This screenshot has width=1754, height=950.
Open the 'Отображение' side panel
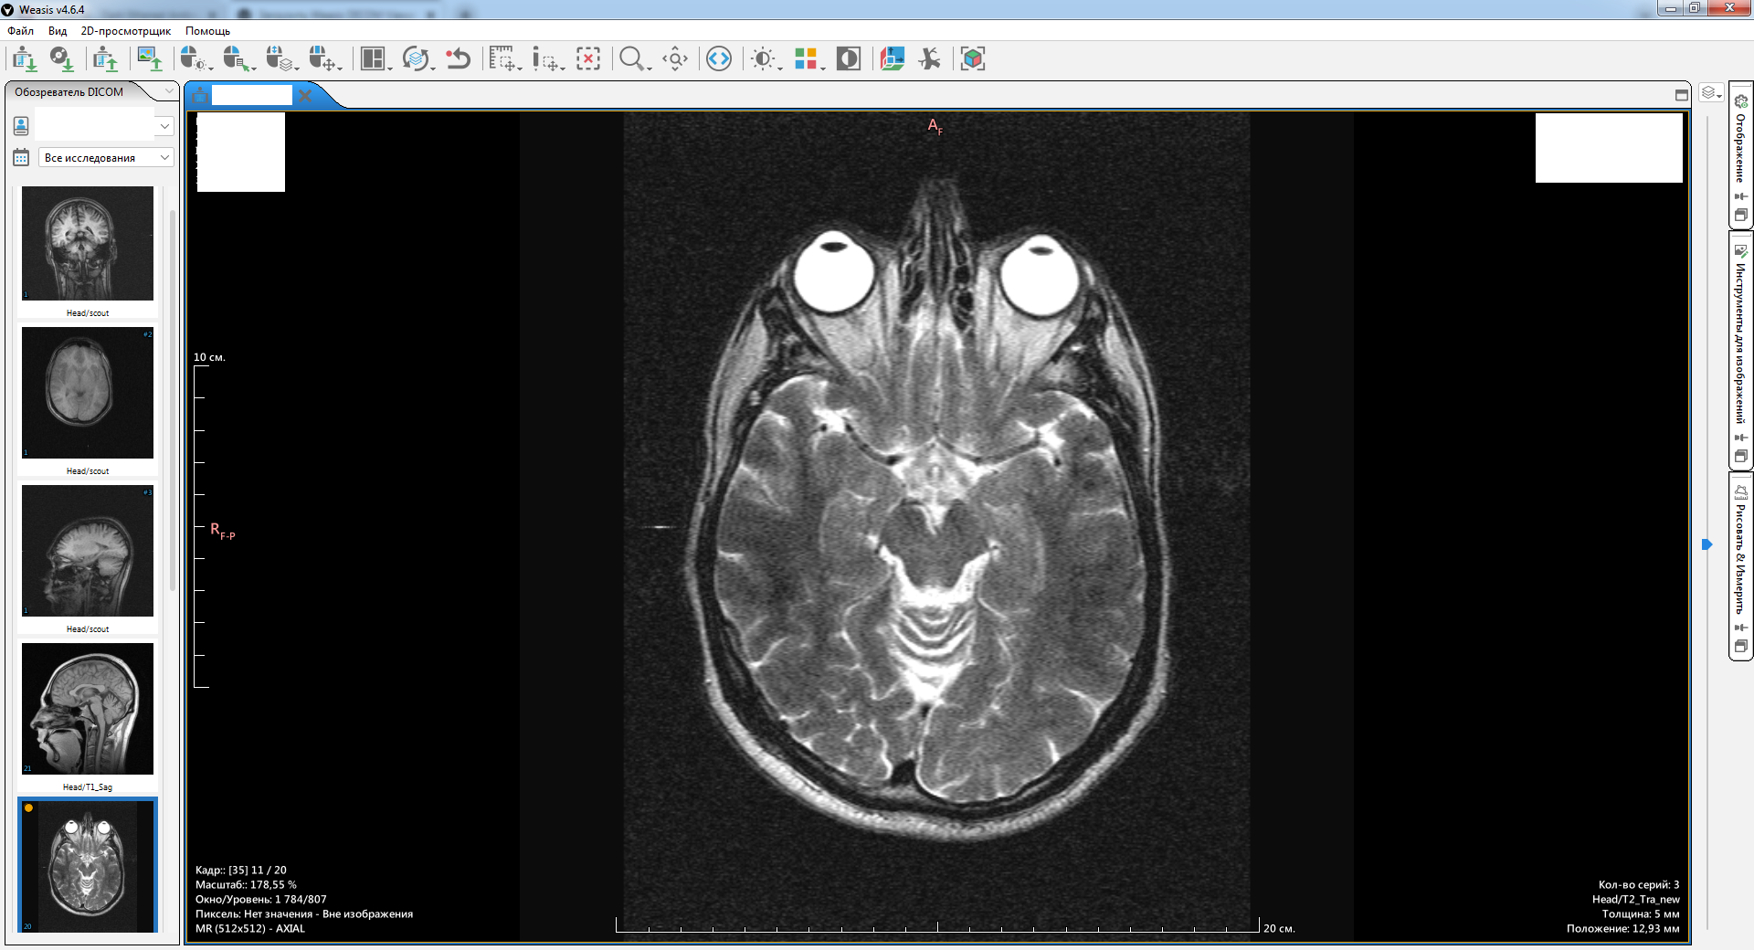click(x=1740, y=148)
